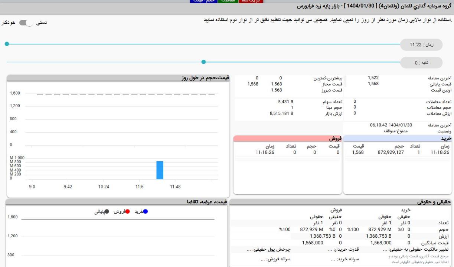Toggle the red فروش legend dot
This screenshot has height=267, width=454.
click(x=127, y=211)
